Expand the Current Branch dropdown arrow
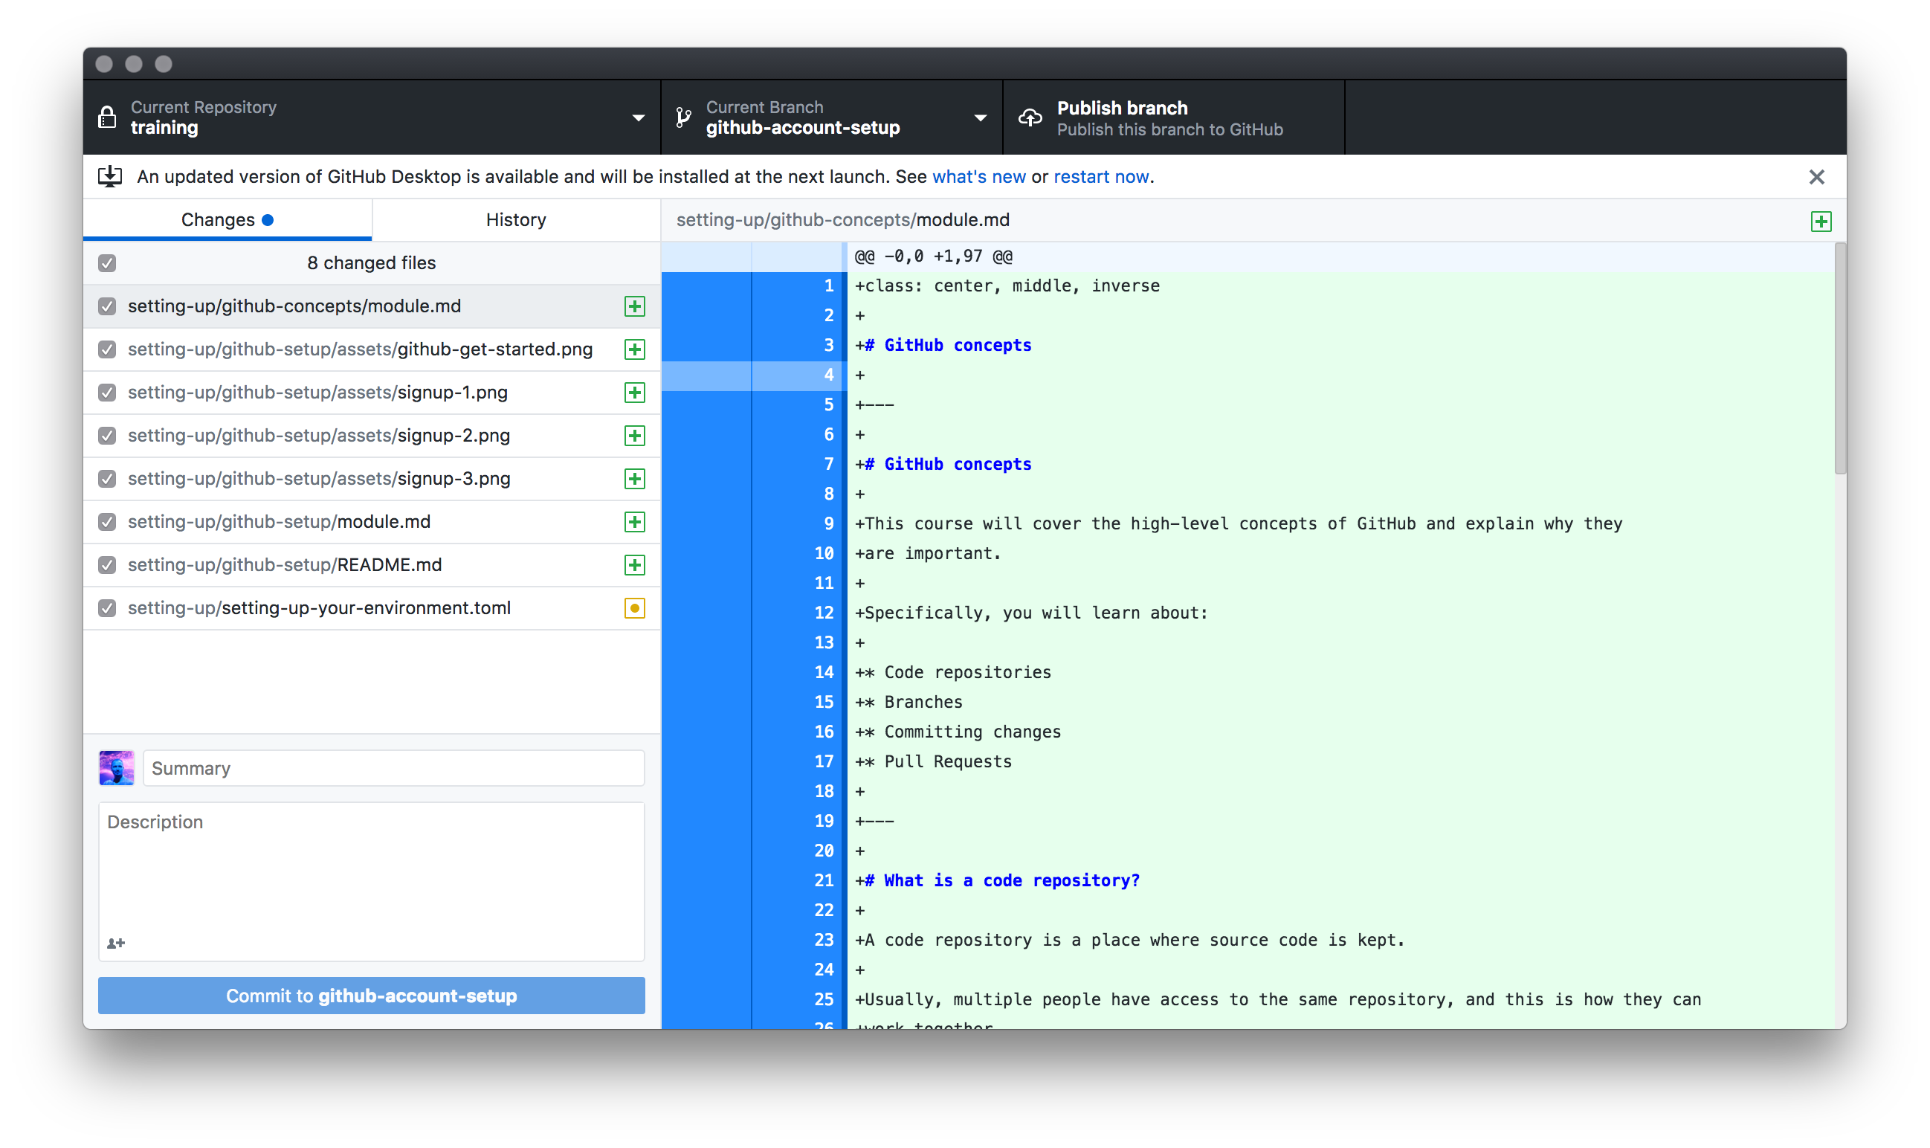Image resolution: width=1930 pixels, height=1148 pixels. pos(980,117)
